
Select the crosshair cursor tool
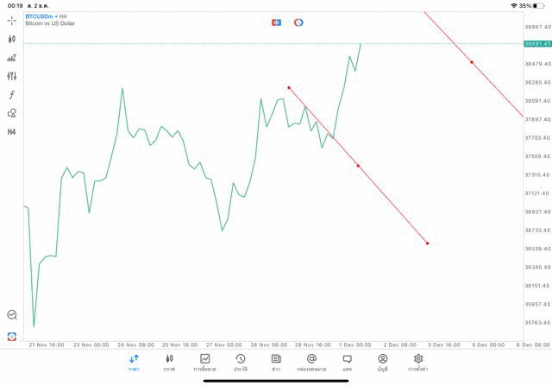12,21
